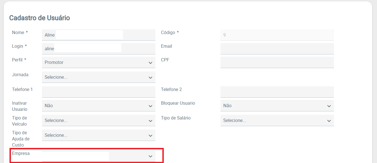This screenshot has height=163, width=377.
Task: Click the Cadastro de Usuário heading
Action: coord(39,18)
